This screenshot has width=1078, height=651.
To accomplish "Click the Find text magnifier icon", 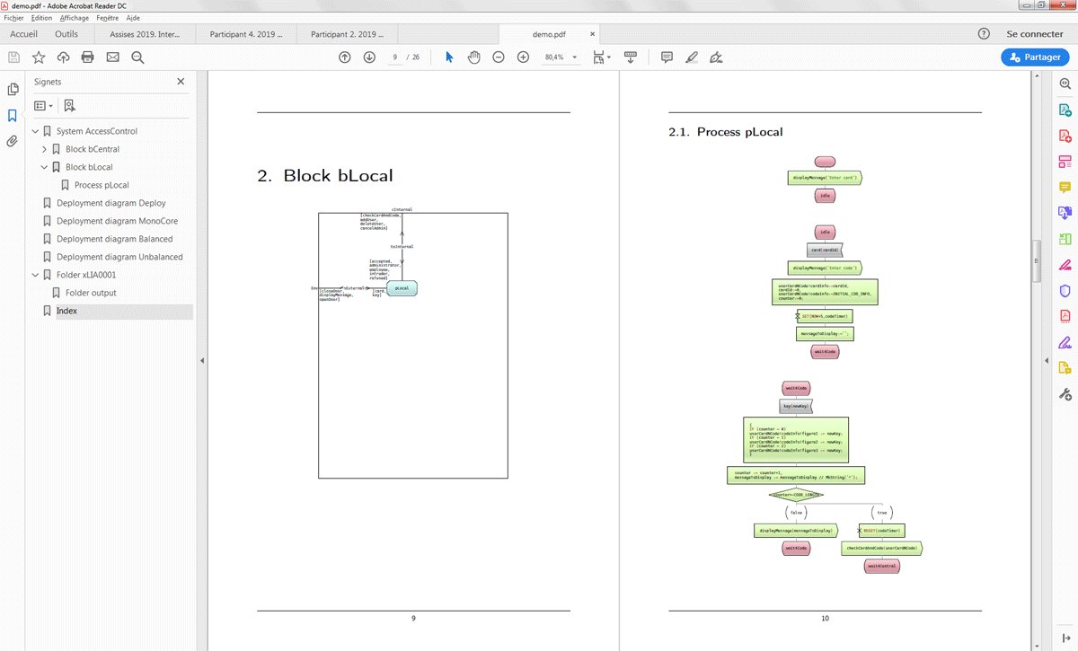I will pyautogui.click(x=137, y=57).
